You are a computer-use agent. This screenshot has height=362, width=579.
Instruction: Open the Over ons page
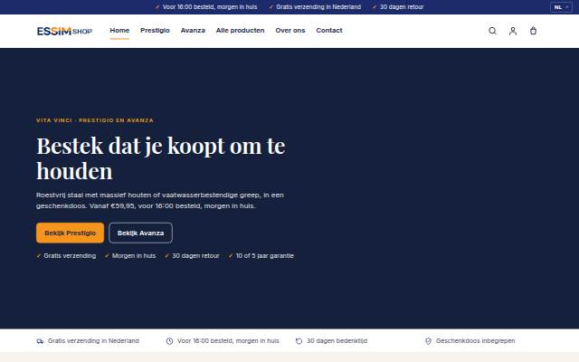pos(290,31)
